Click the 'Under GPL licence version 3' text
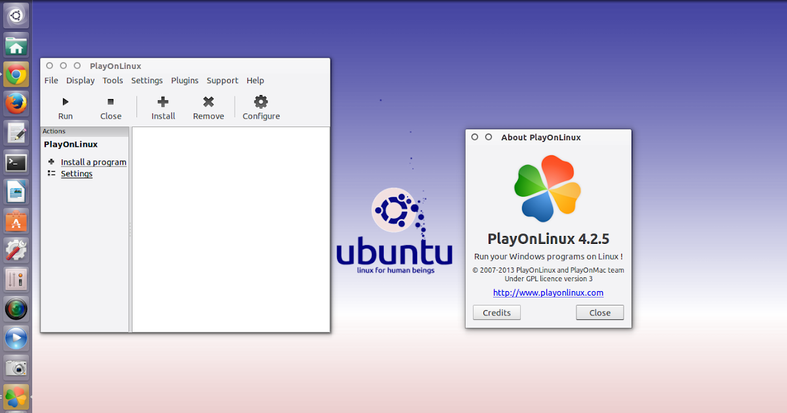 (548, 279)
